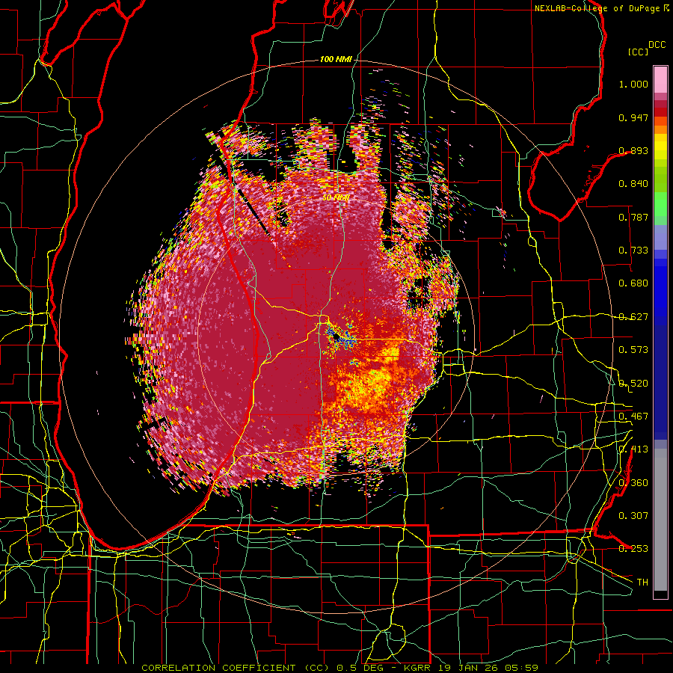Click the NEXLAB-College of DuPage credit text
The image size is (673, 673).
597,8
